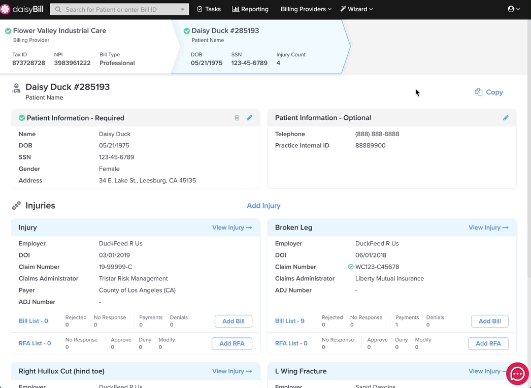The height and width of the screenshot is (388, 531).
Task: Edit required patient information pencil icon
Action: [x=249, y=118]
